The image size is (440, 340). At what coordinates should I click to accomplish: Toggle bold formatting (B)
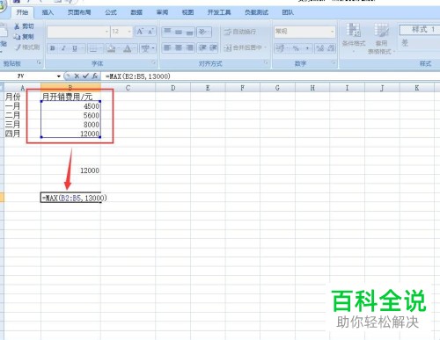(53, 48)
